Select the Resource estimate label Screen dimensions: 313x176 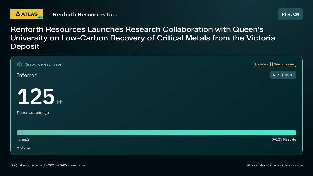pyautogui.click(x=43, y=64)
